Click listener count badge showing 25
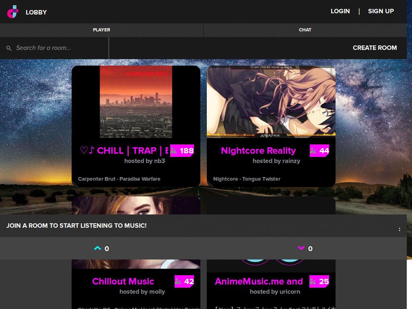The width and height of the screenshot is (412, 309). [319, 281]
